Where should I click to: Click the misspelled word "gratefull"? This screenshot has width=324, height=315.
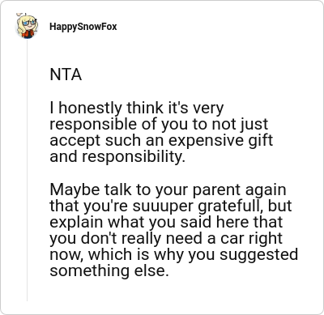coord(231,206)
